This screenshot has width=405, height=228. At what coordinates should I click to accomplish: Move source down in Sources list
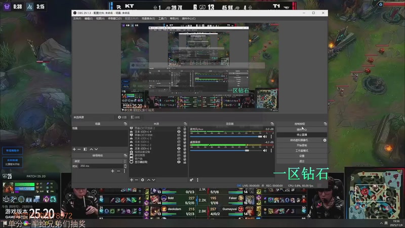[153, 180]
